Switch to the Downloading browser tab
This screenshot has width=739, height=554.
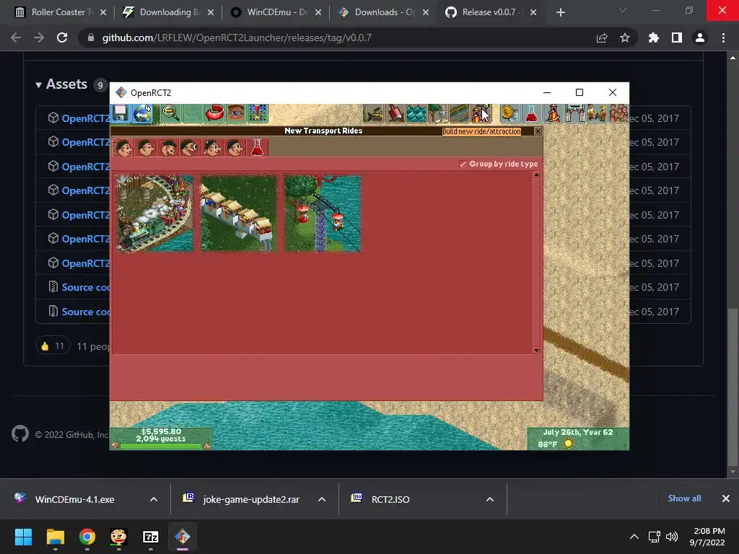coord(167,12)
